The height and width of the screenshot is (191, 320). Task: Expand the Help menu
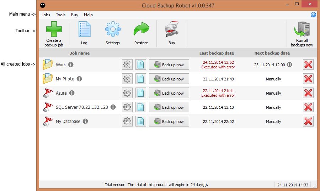click(x=88, y=15)
